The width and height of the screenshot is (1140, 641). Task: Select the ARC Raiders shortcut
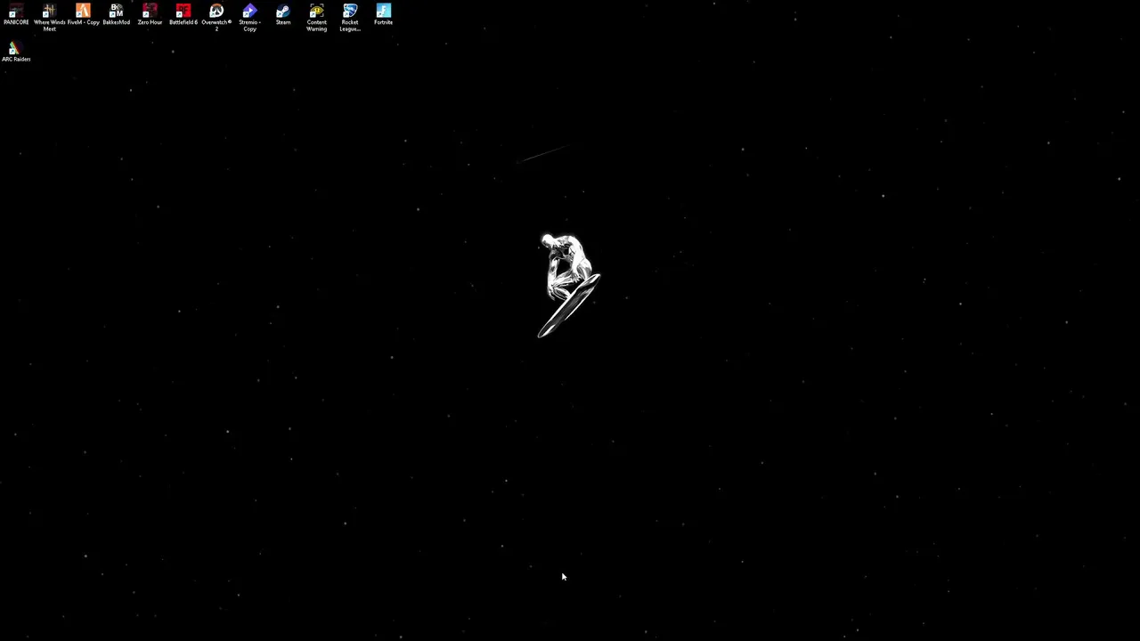[16, 52]
